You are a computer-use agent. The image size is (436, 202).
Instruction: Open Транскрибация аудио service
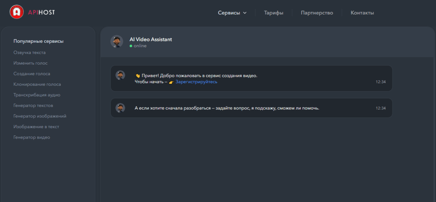(x=37, y=95)
